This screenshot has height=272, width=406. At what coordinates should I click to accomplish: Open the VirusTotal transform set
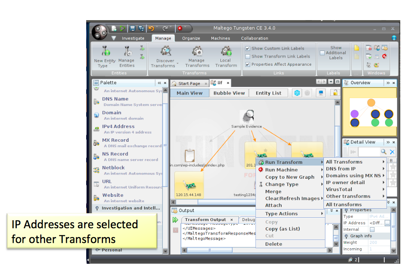(x=355, y=189)
